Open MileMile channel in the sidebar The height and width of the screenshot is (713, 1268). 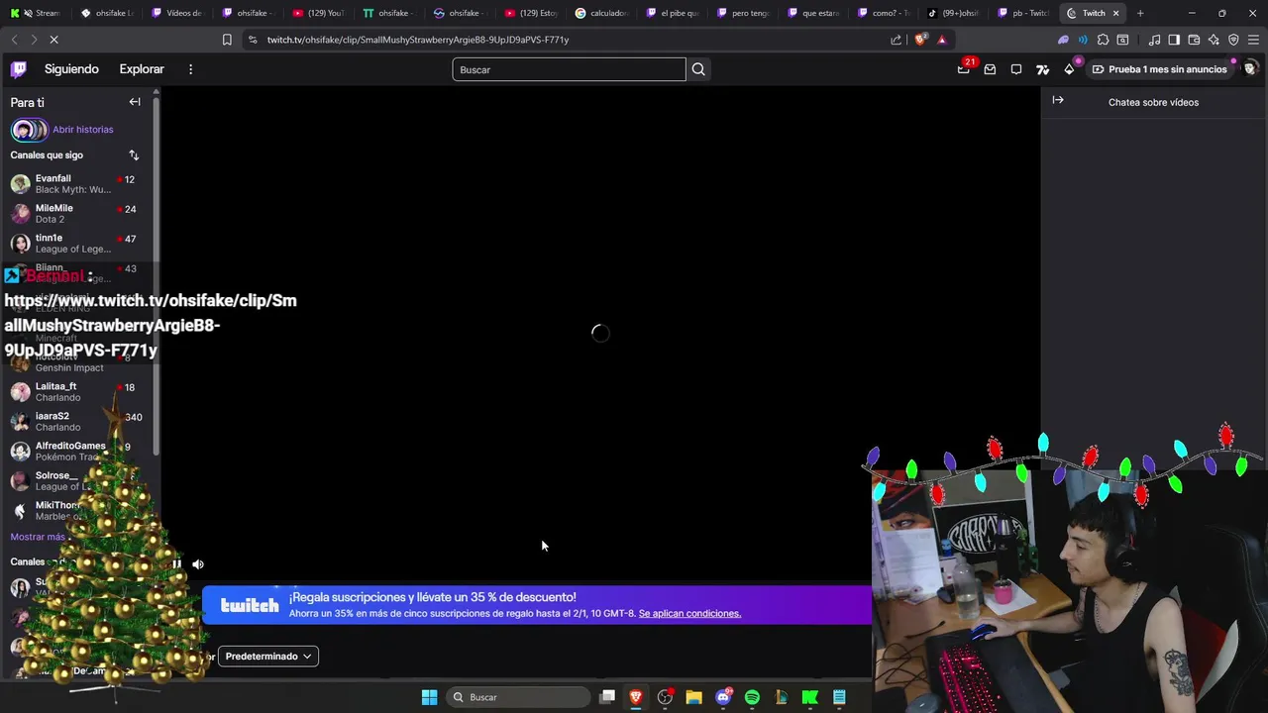tap(78, 213)
